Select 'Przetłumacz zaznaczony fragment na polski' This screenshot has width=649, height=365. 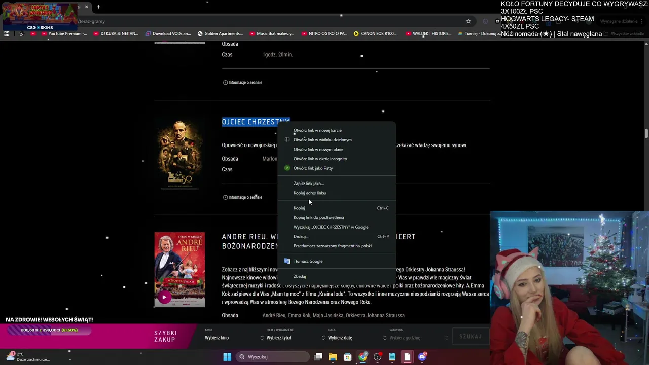(x=337, y=246)
